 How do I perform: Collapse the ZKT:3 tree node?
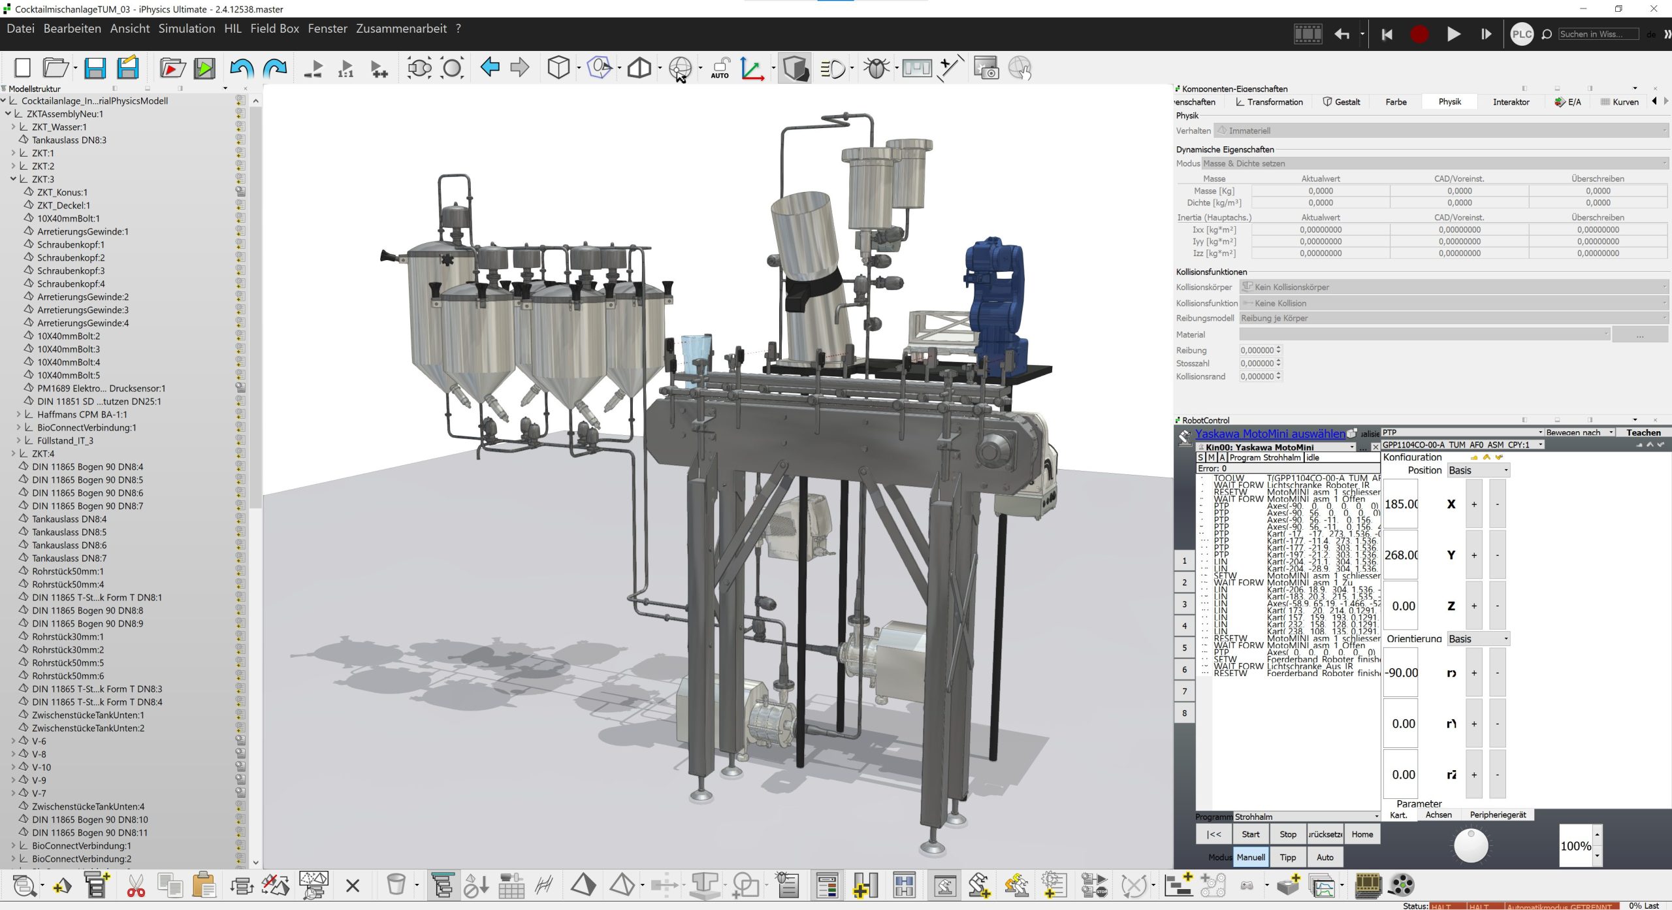pyautogui.click(x=13, y=179)
